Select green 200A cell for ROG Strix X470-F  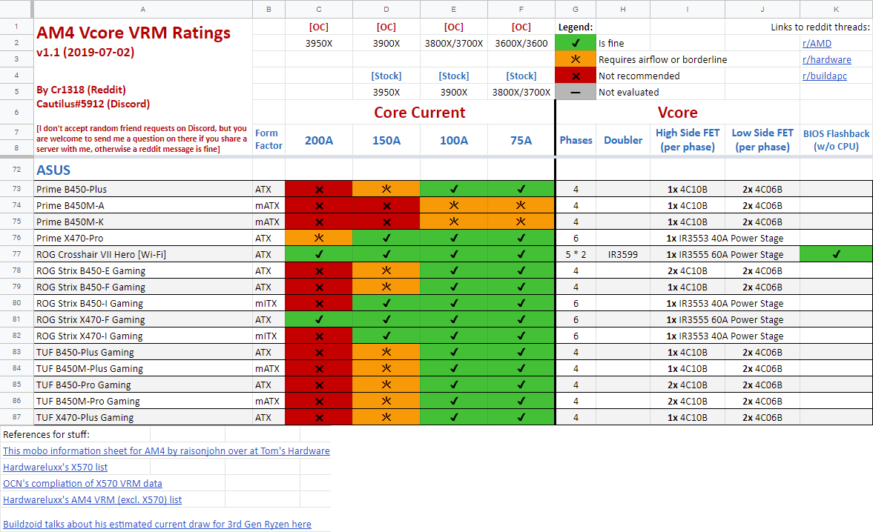[319, 319]
